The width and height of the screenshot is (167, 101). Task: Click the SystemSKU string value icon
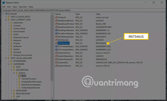tap(56, 62)
